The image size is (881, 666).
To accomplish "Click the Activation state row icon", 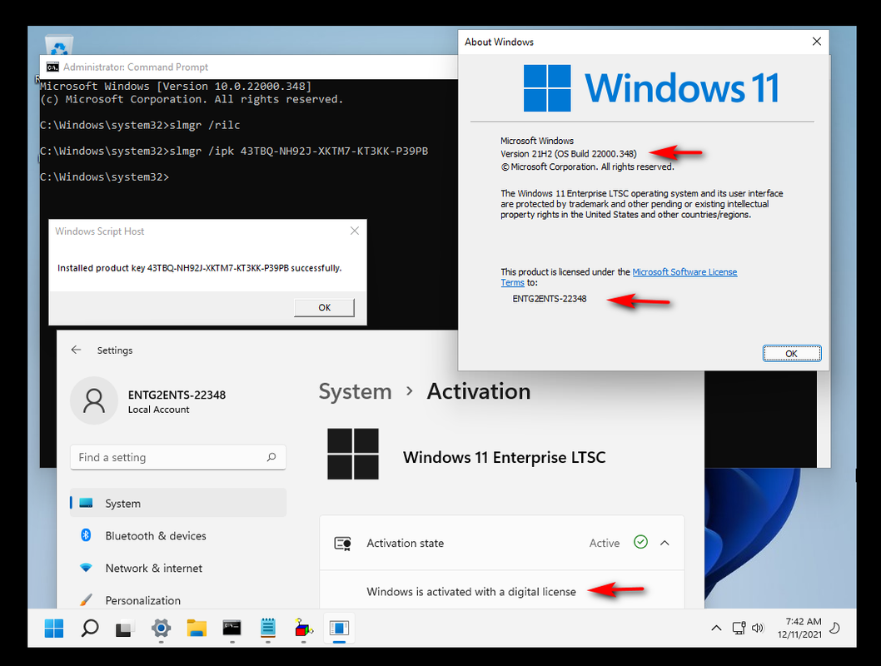I will (343, 543).
